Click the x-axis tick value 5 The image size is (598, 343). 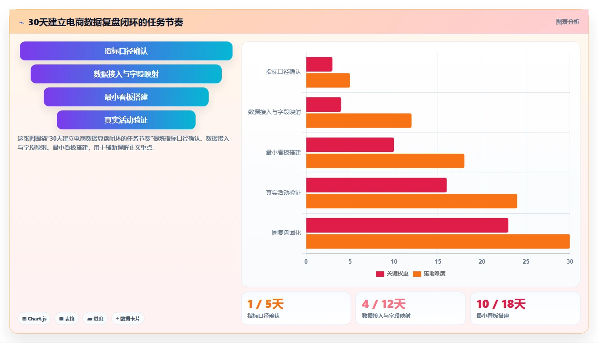(x=350, y=261)
